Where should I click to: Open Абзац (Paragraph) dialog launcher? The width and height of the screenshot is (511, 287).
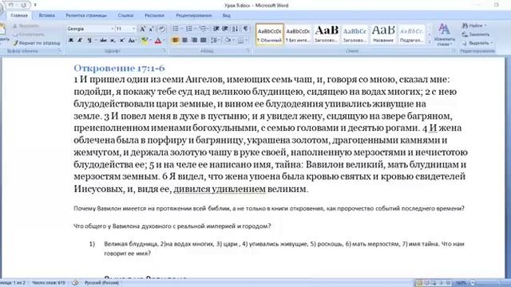pos(248,51)
